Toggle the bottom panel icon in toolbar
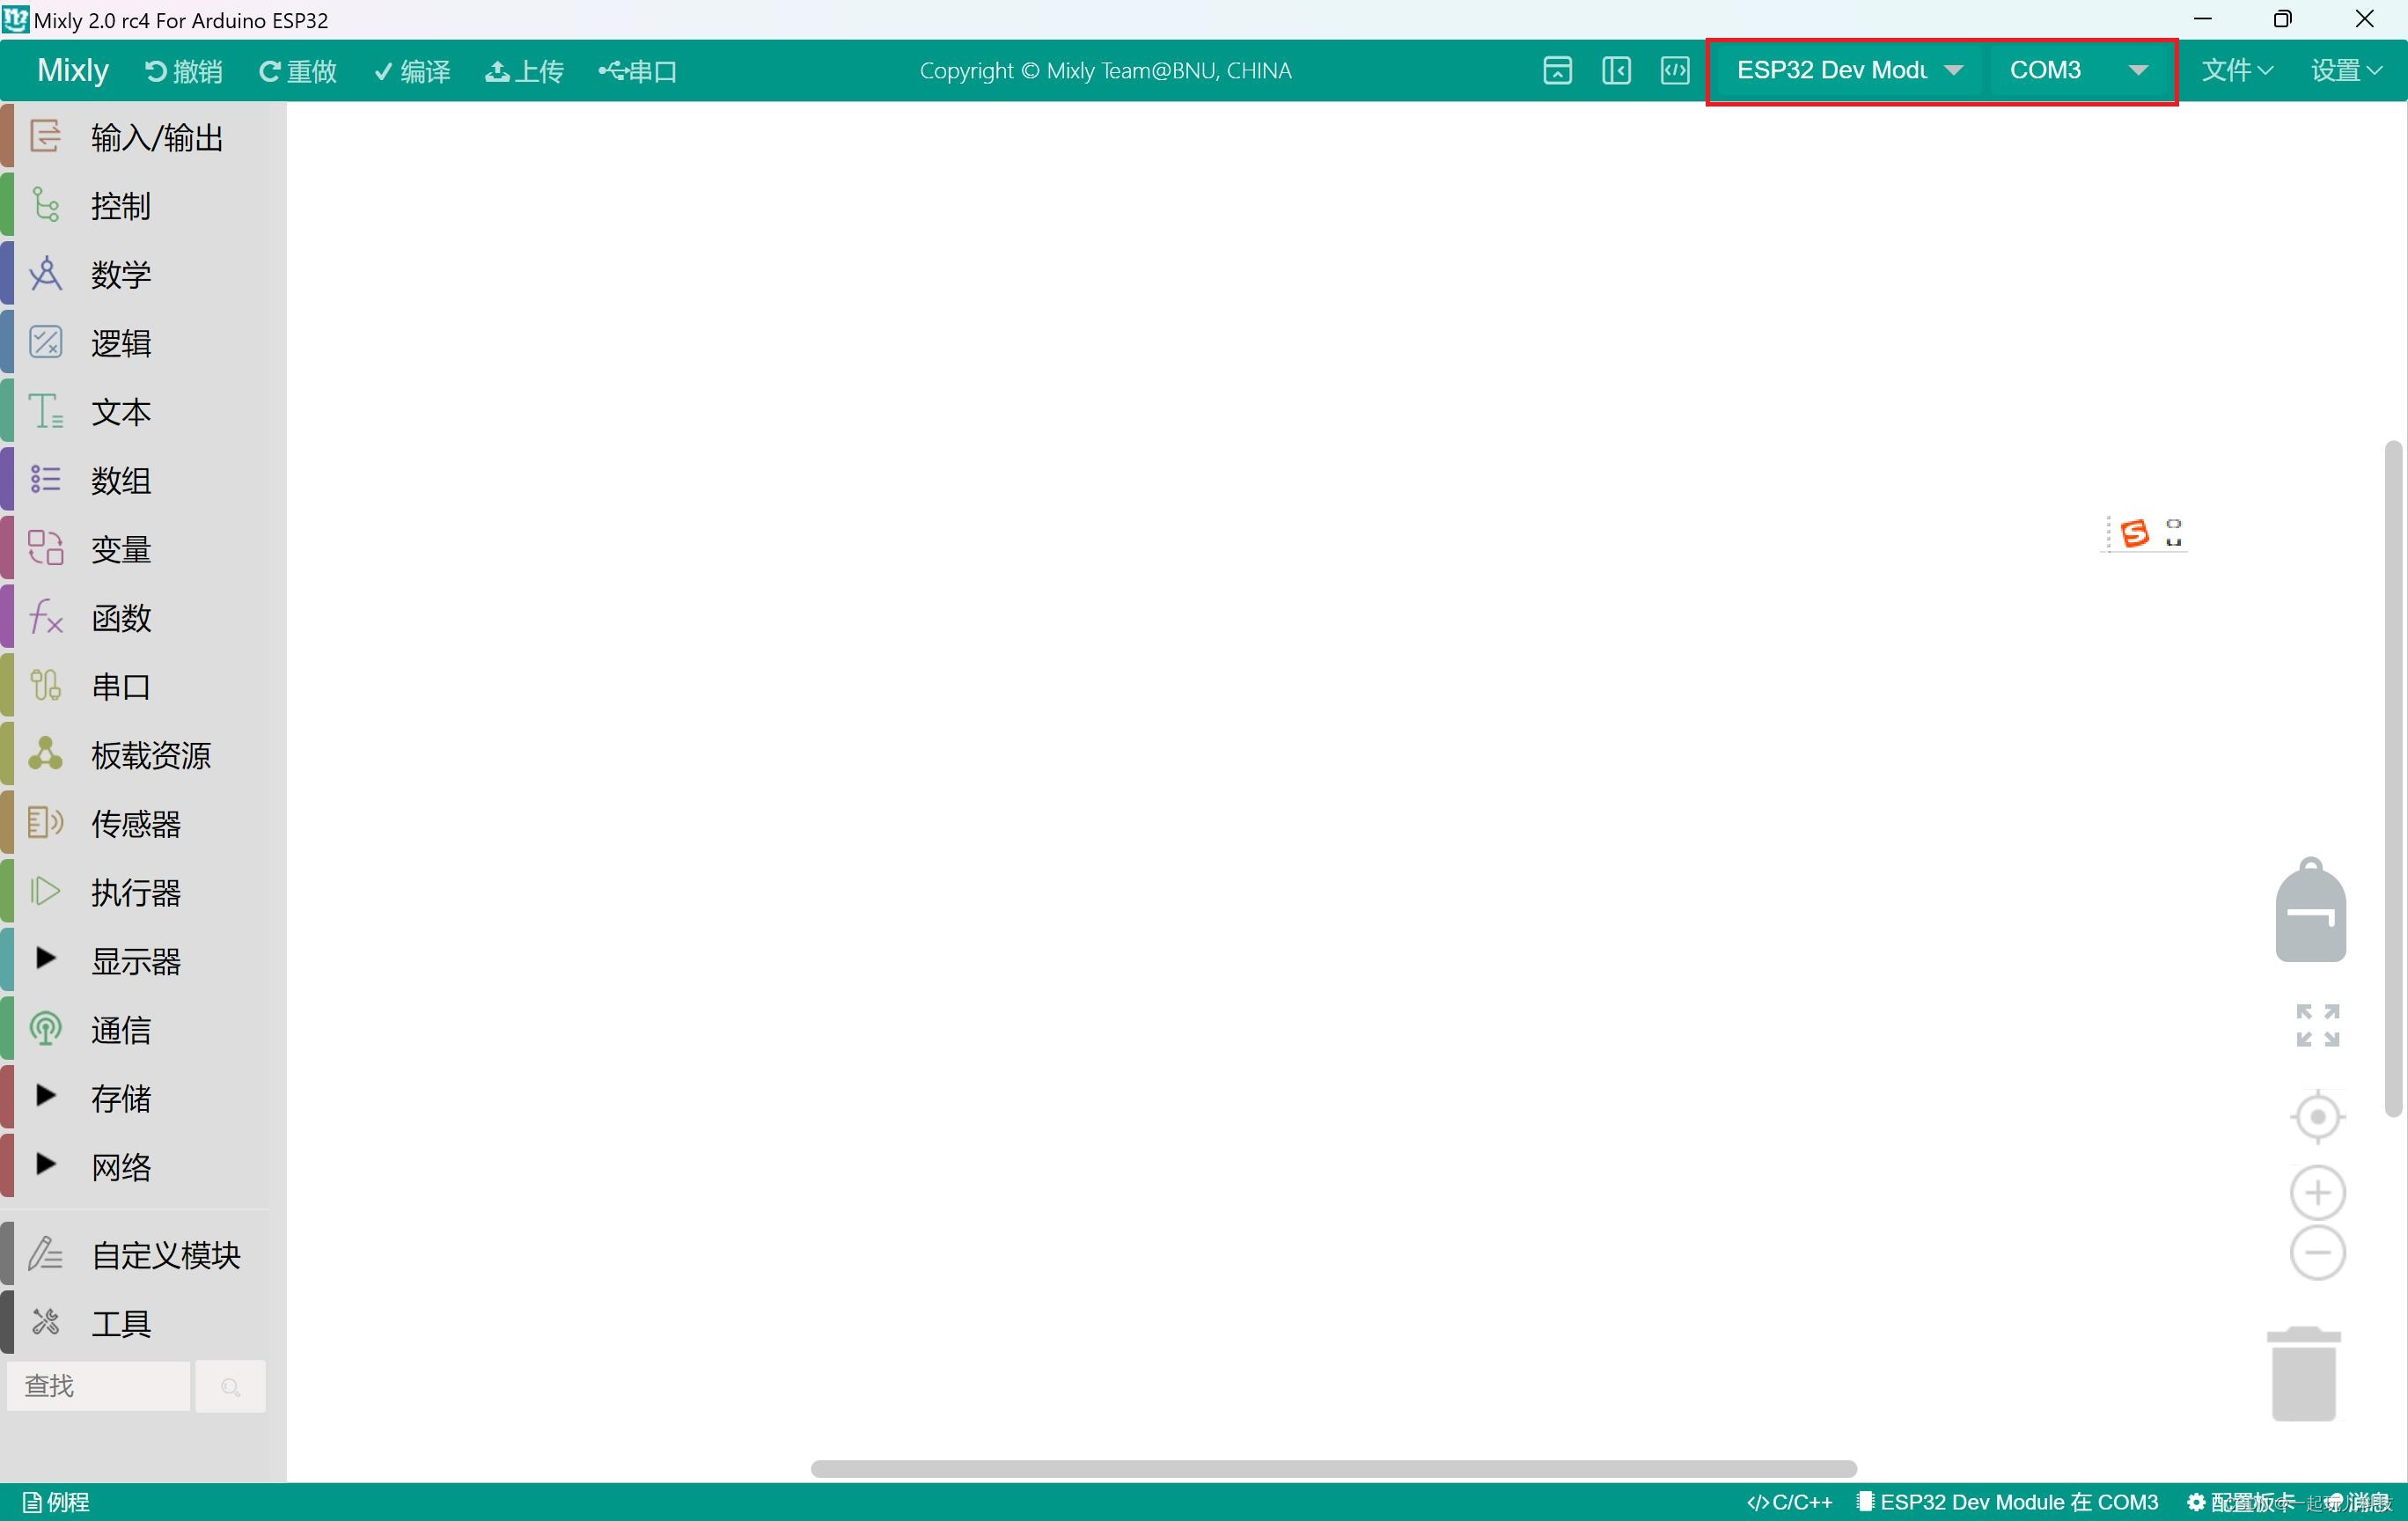 point(1557,71)
